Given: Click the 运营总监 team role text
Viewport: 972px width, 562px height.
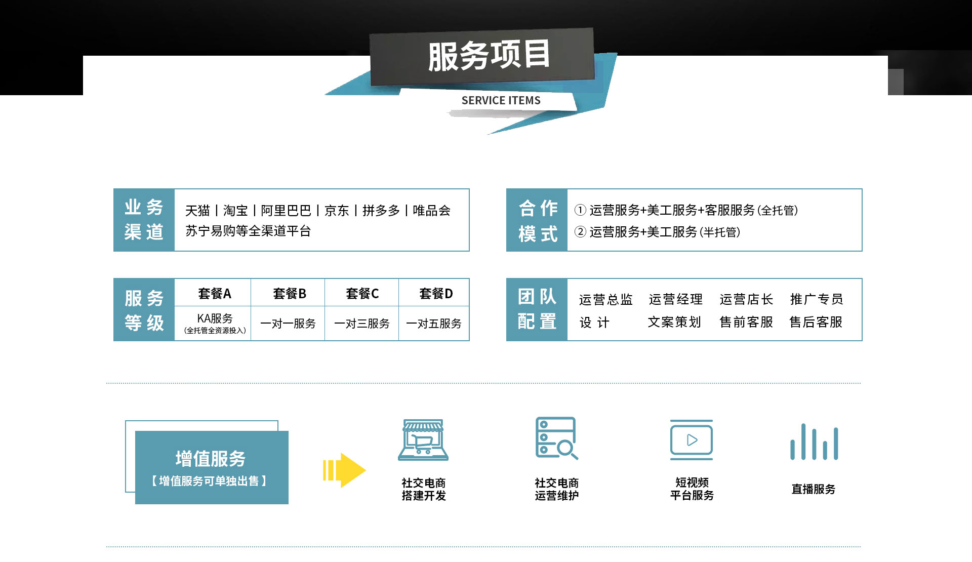Looking at the screenshot, I should coord(606,299).
